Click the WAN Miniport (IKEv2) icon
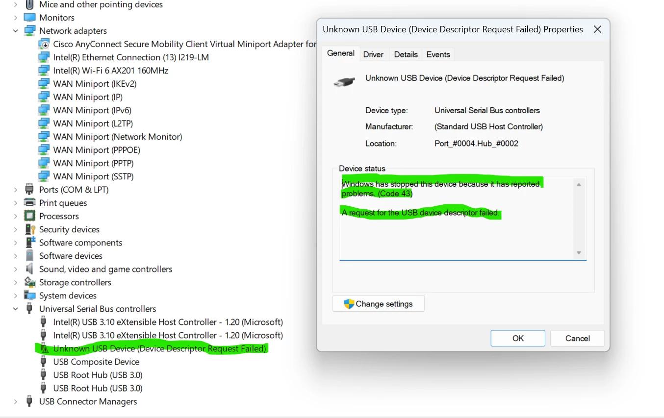This screenshot has width=664, height=418. [44, 84]
